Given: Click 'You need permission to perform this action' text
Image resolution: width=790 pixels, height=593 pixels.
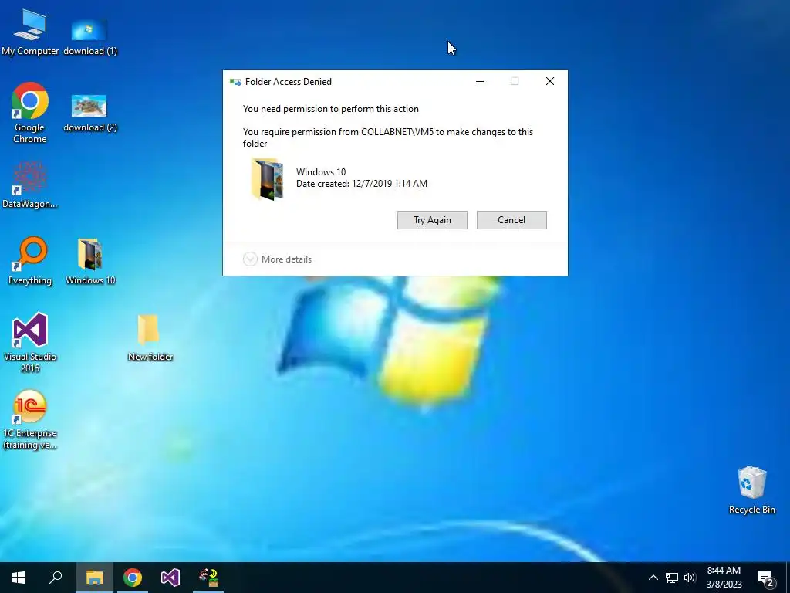Looking at the screenshot, I should (x=330, y=109).
